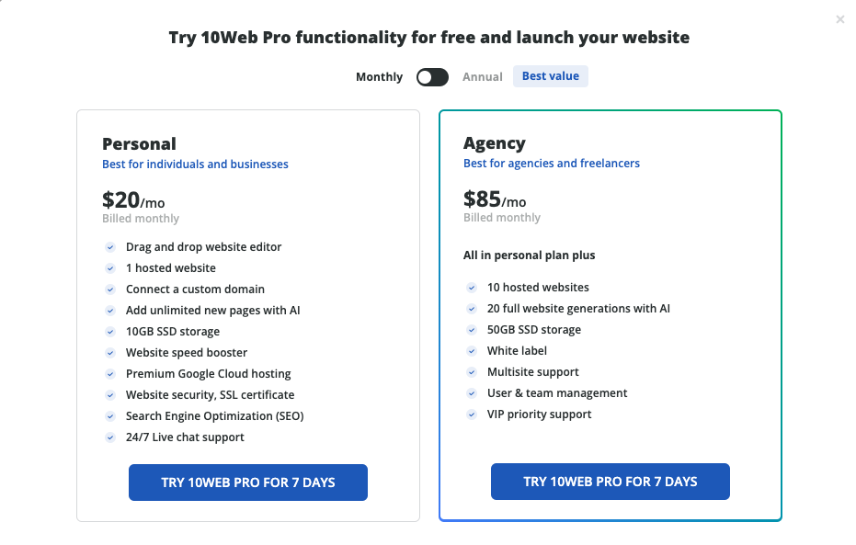Screen dimensions: 856x545
Task: Start the Agency plan 7-day trial
Action: pos(611,482)
